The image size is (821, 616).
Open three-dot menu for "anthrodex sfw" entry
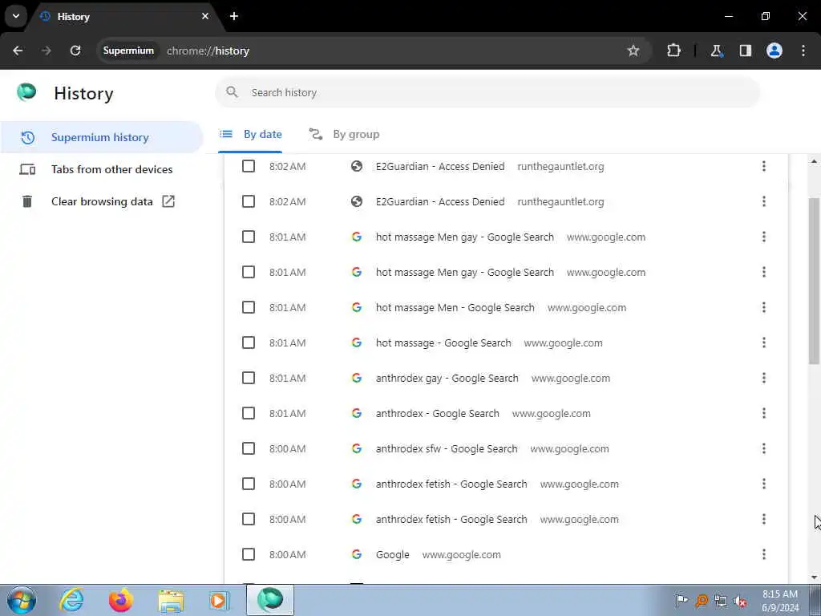coord(764,448)
